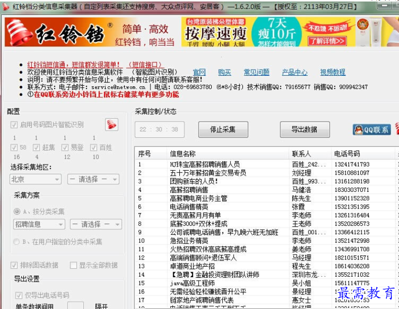Image resolution: width=399 pixels, height=309 pixels.
Task: Toggle 排除固话数据 checkbox
Action: click(x=14, y=265)
